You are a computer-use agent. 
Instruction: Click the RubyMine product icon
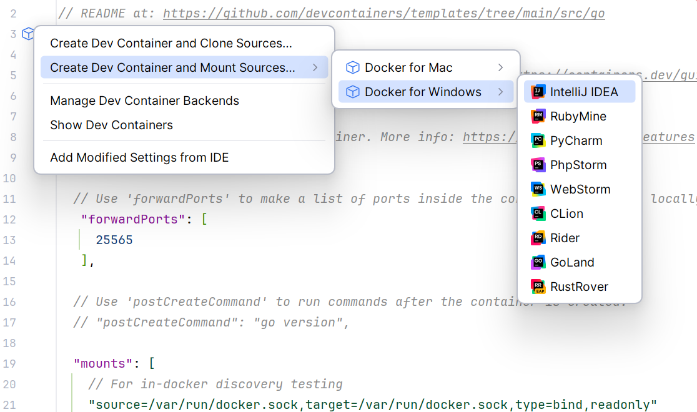[x=538, y=116]
